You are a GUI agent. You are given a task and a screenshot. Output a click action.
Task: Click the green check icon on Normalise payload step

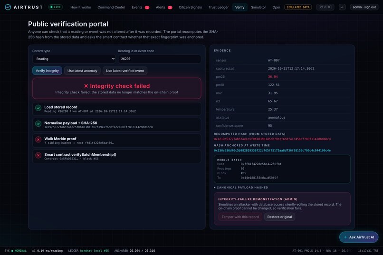tap(38, 124)
